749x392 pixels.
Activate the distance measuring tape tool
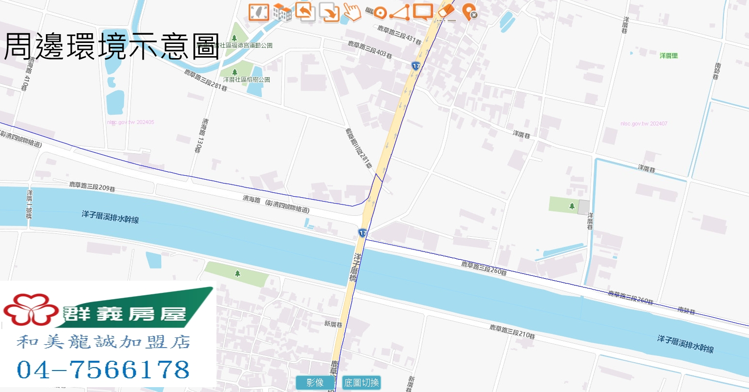tap(376, 12)
